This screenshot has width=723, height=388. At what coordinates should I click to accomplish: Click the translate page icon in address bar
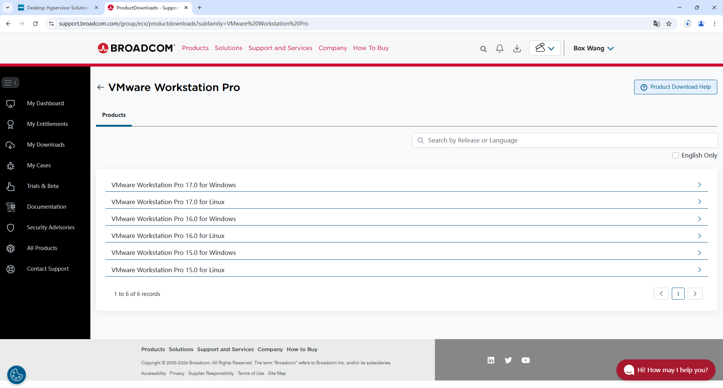pos(657,24)
